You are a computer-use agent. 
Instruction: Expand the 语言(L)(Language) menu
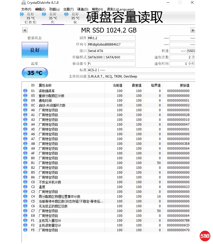pos(120,9)
